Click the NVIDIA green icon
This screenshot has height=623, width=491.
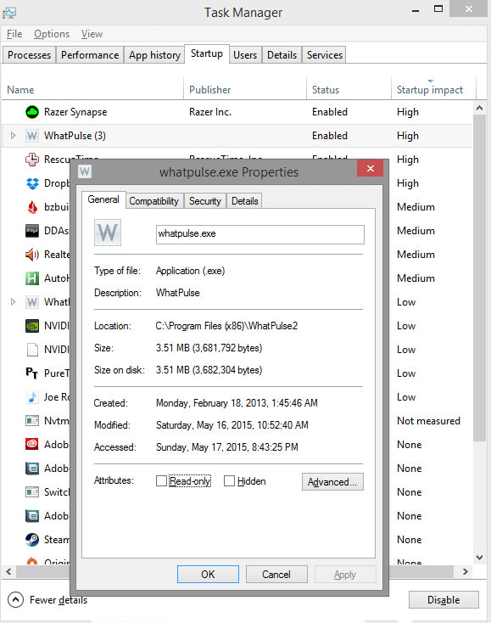tap(32, 326)
